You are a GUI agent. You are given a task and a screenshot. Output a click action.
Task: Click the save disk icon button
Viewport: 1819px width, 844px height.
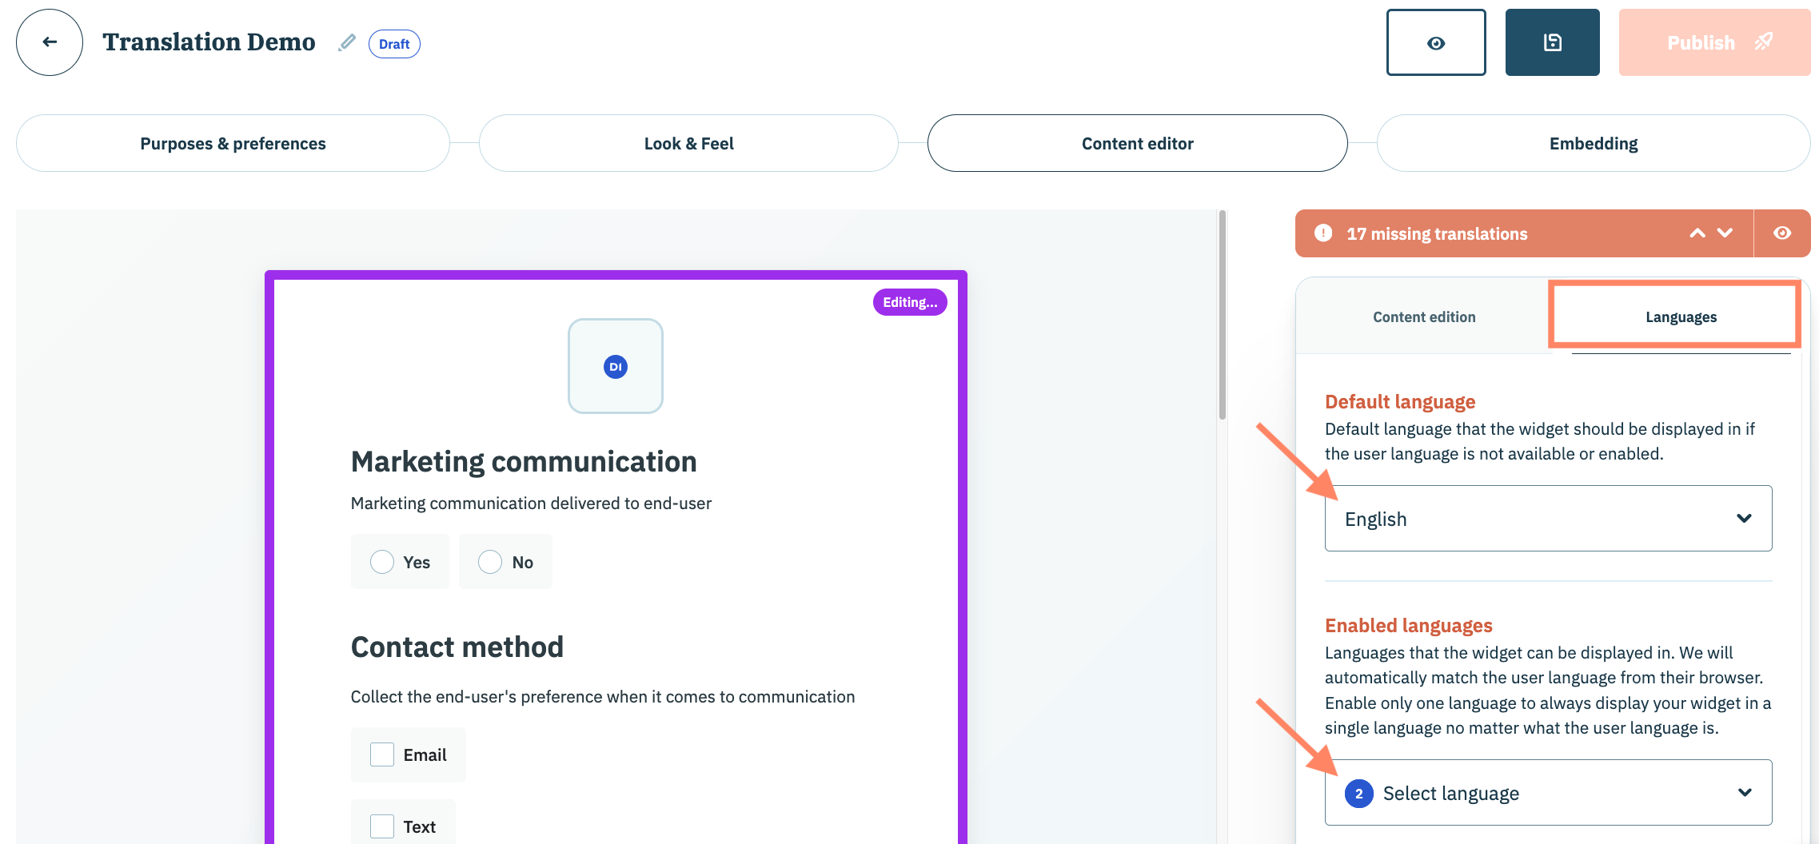point(1552,43)
